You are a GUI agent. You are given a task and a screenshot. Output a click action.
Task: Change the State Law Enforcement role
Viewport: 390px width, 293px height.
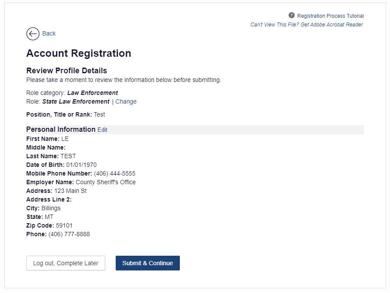[x=126, y=101]
